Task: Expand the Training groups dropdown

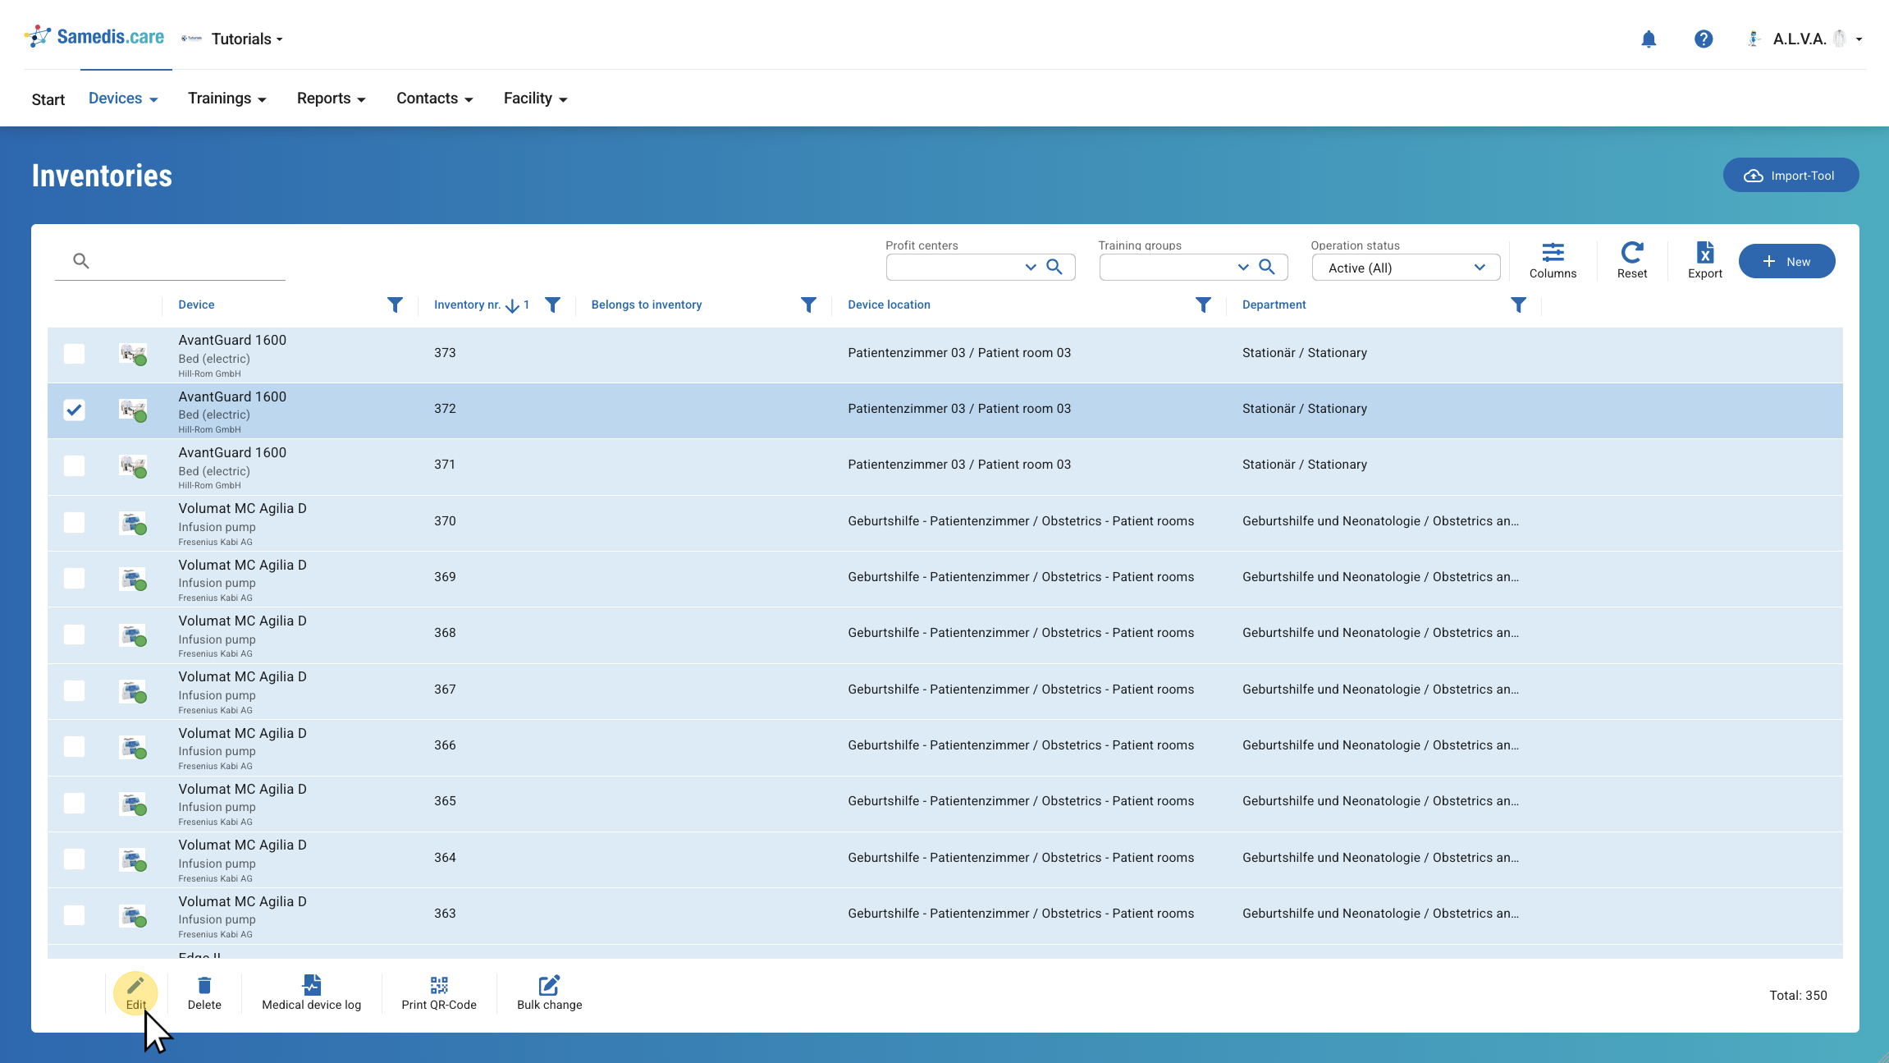Action: (x=1243, y=267)
